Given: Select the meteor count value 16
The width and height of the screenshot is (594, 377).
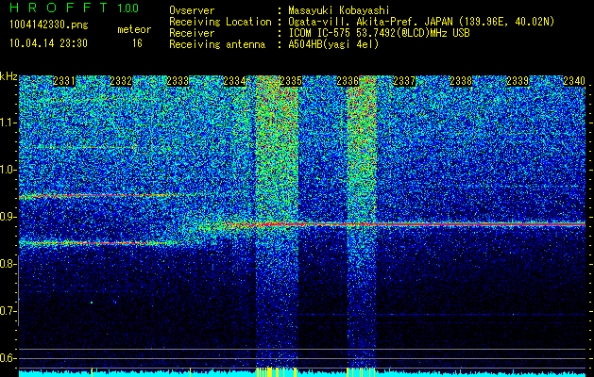Looking at the screenshot, I should click(137, 43).
